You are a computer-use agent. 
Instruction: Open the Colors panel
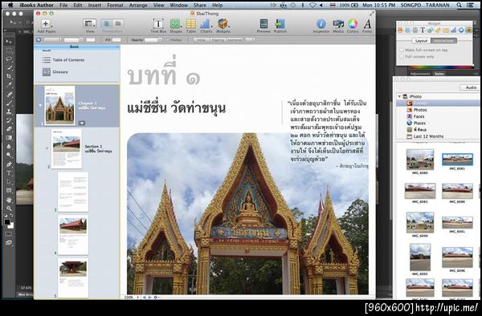353,24
